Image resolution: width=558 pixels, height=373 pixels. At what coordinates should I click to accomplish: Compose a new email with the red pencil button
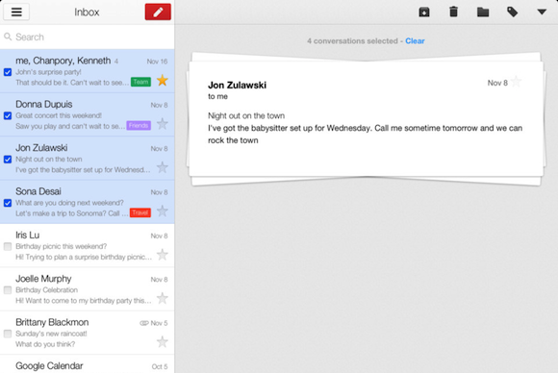(158, 12)
